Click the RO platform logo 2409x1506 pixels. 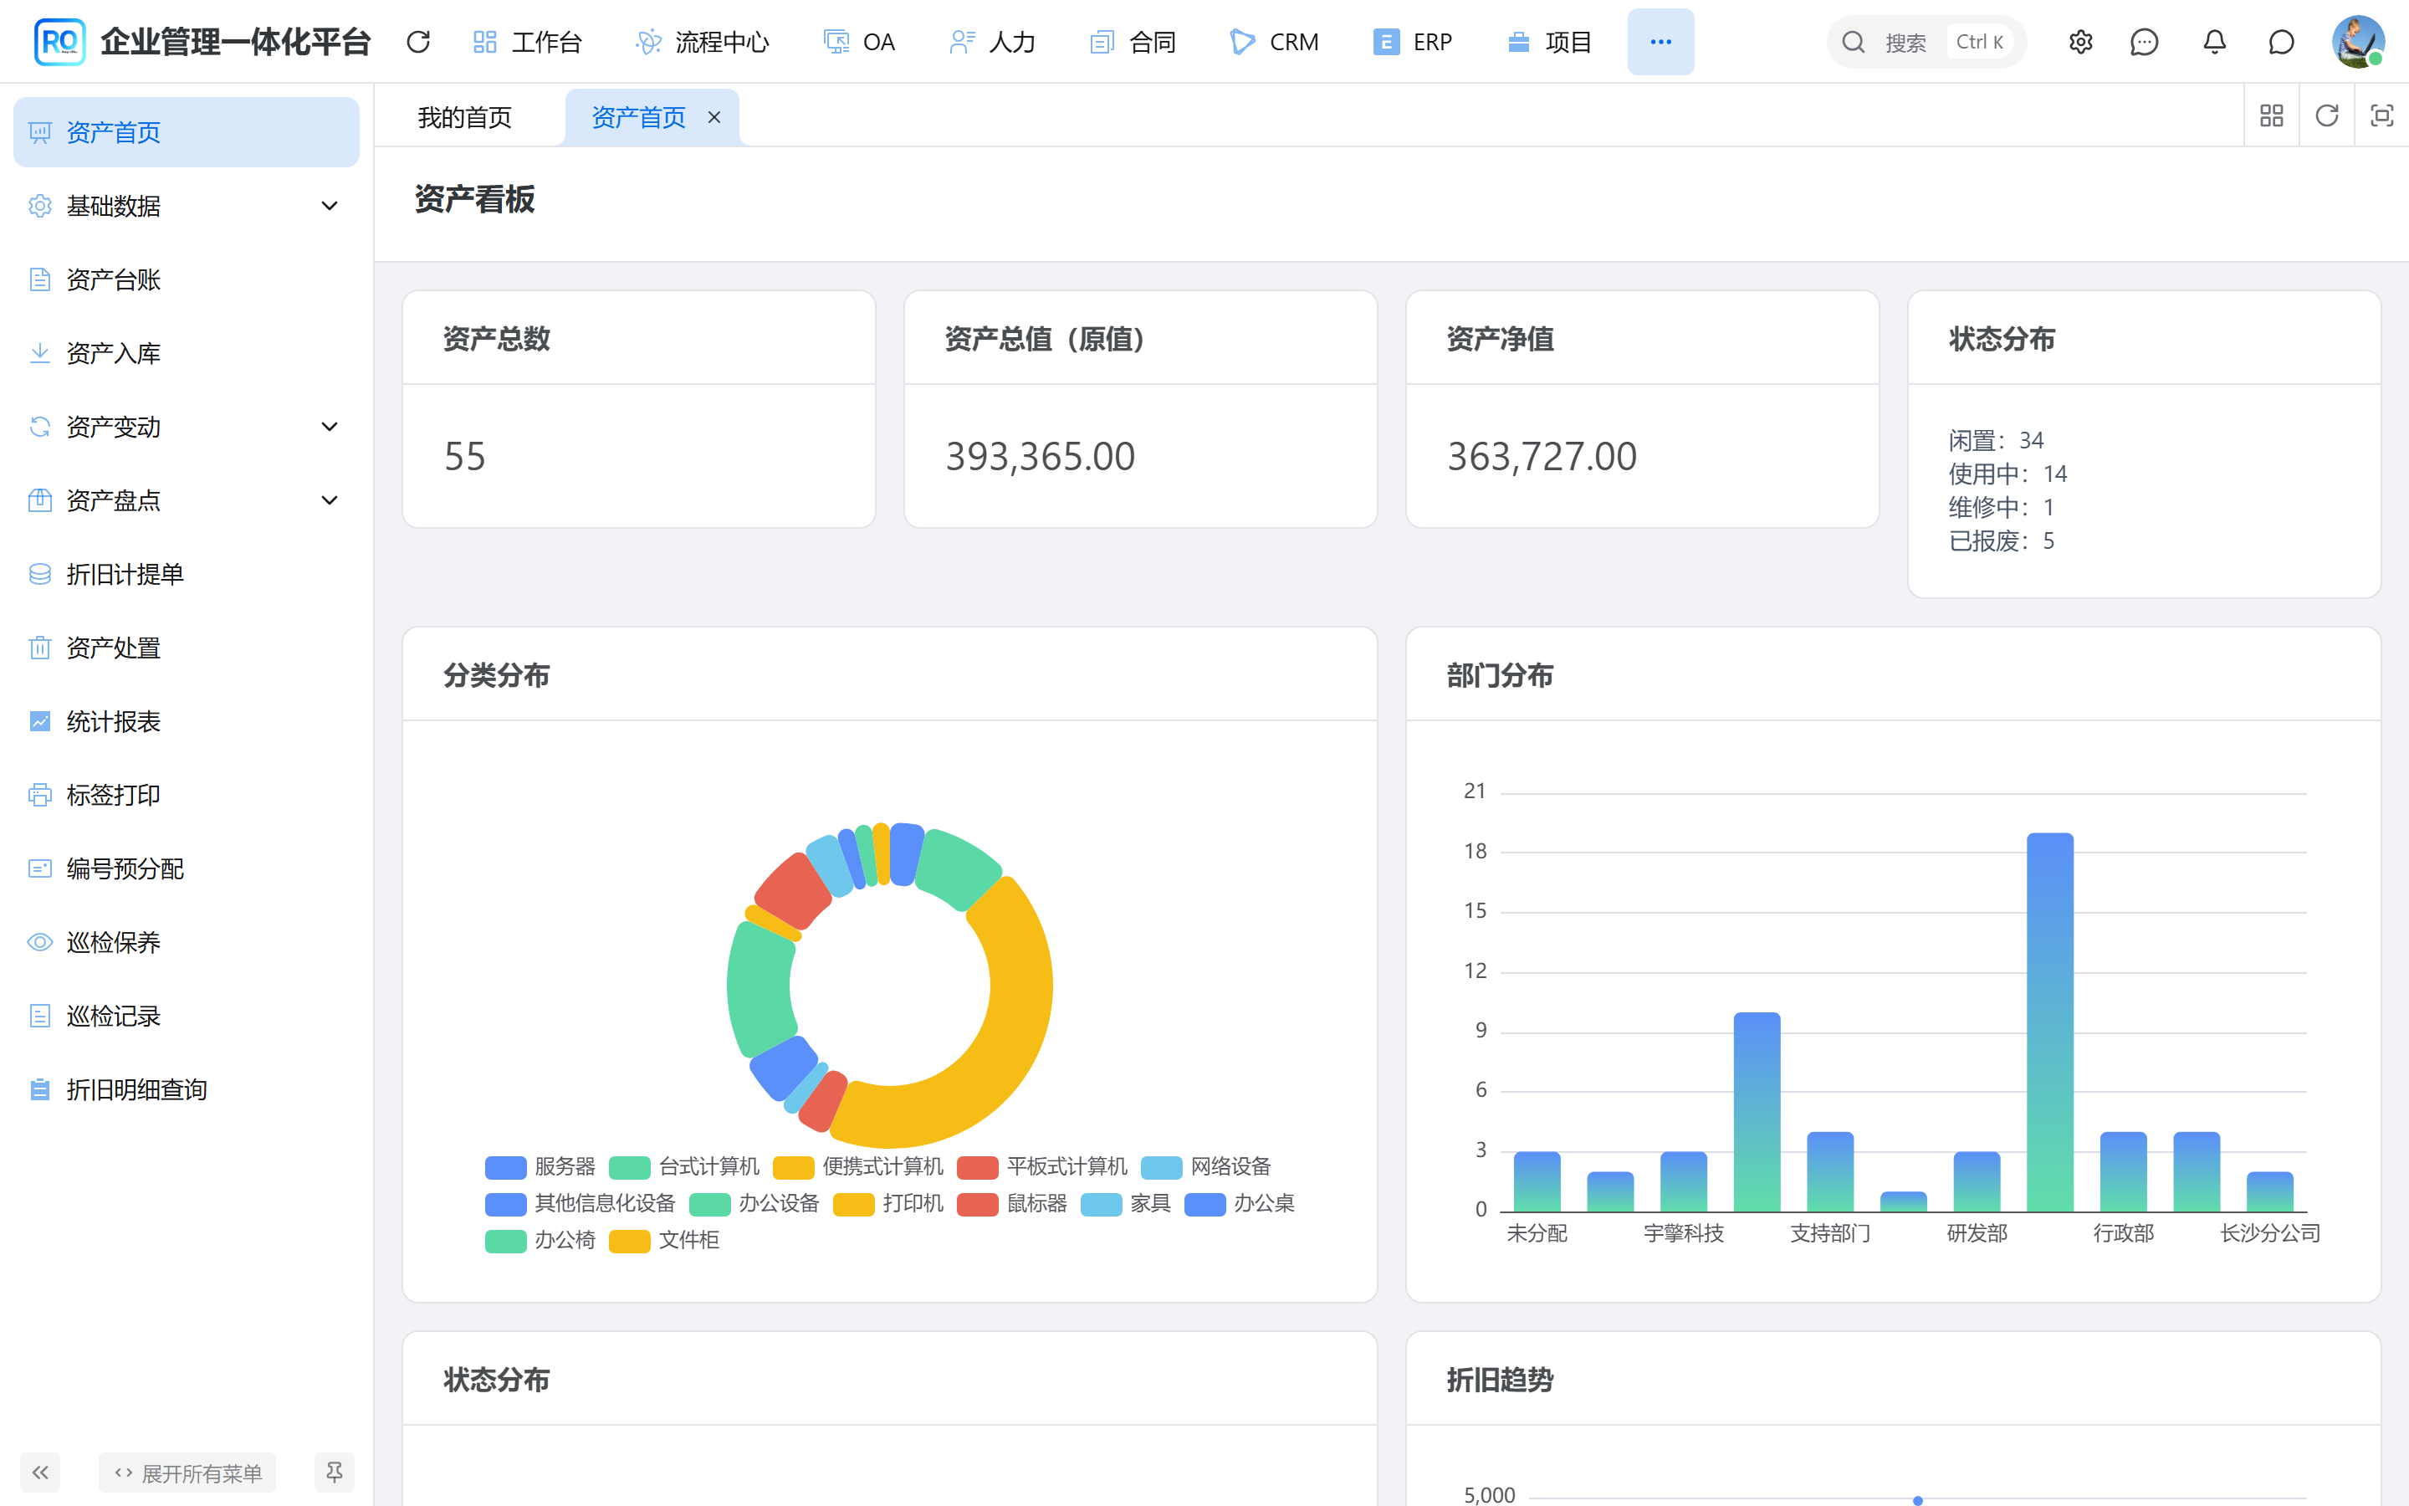coord(59,42)
